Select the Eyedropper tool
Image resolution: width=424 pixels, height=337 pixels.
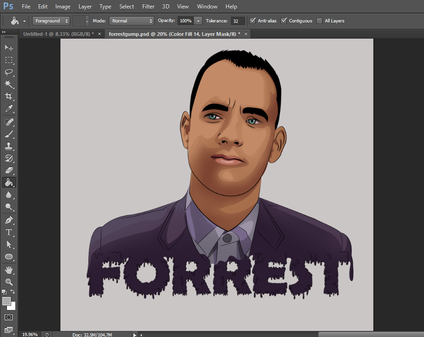tap(9, 109)
